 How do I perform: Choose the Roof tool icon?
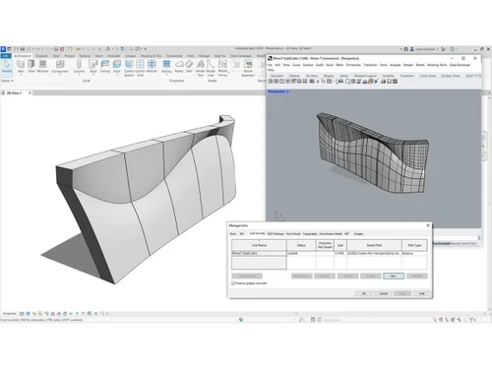click(x=93, y=64)
